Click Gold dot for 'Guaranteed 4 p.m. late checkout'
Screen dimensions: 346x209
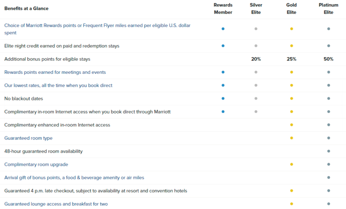(291, 191)
